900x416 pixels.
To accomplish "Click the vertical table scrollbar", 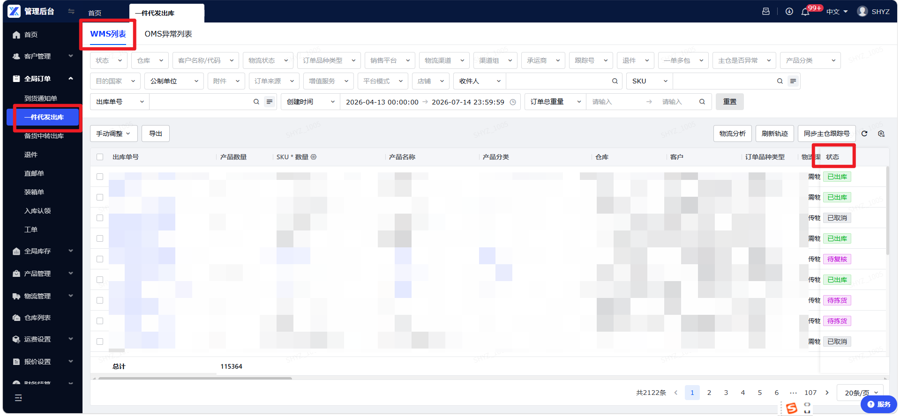I will pos(887,211).
